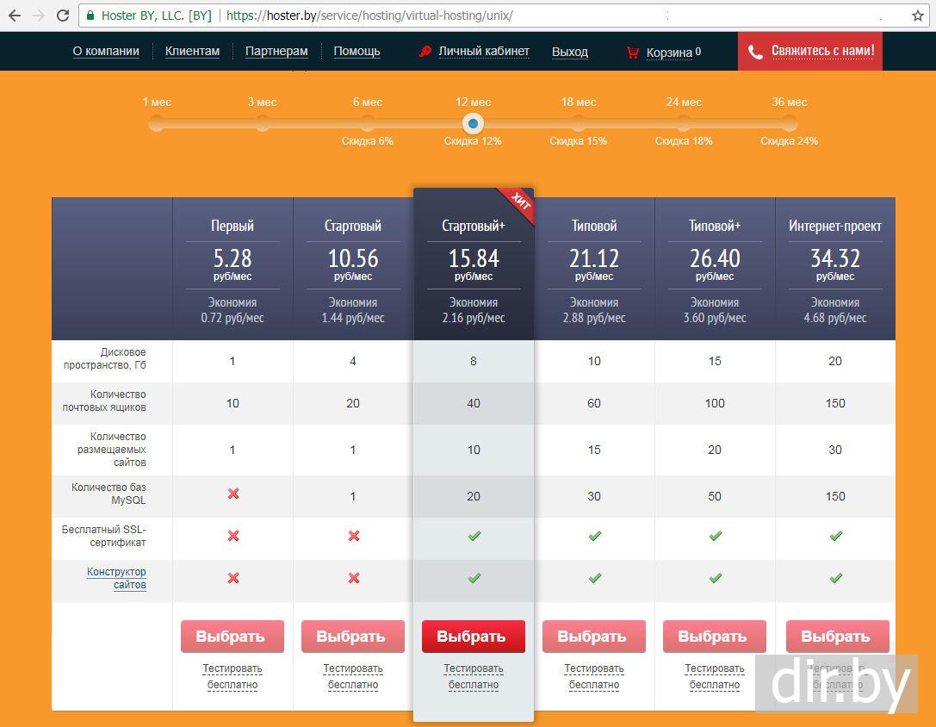936x727 pixels.
Task: Click Тестировать бесплатно under the Типовой plan
Action: tap(594, 676)
